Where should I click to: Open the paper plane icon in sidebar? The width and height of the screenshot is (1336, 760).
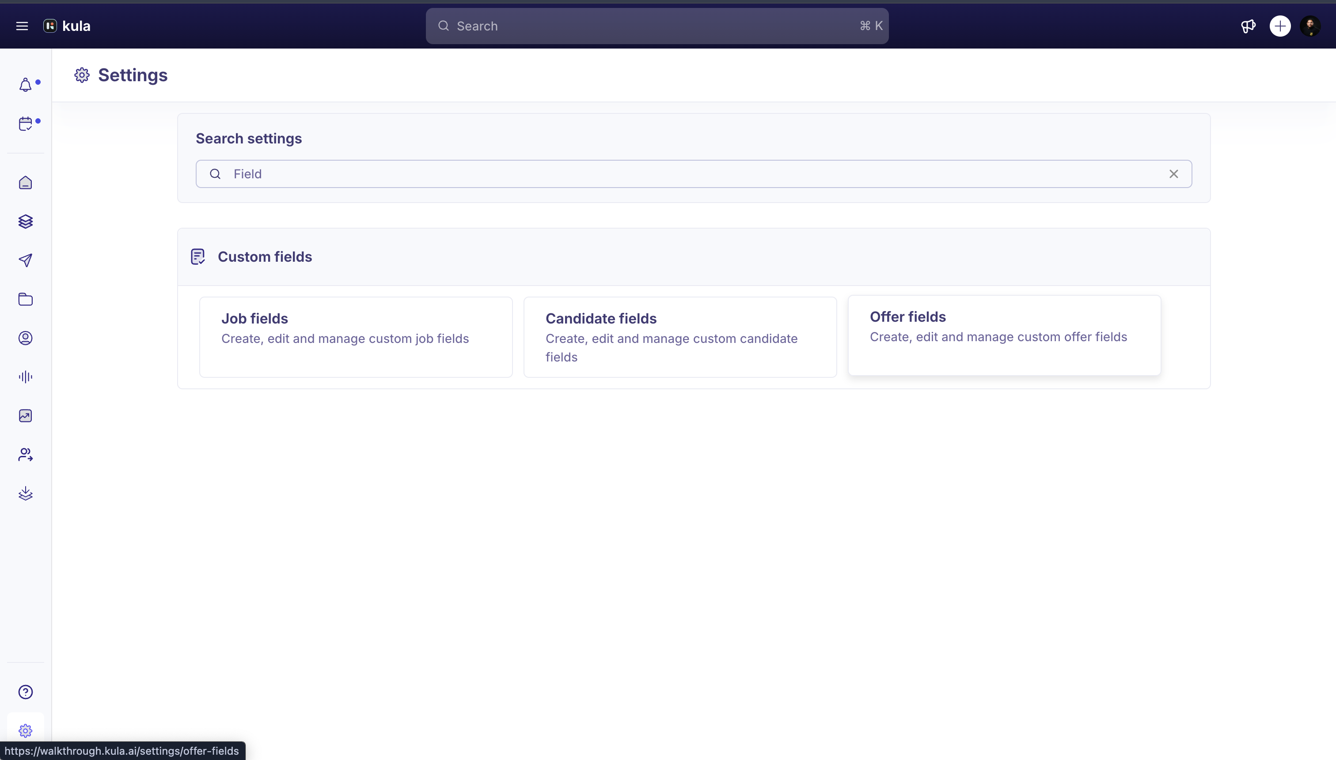click(26, 260)
